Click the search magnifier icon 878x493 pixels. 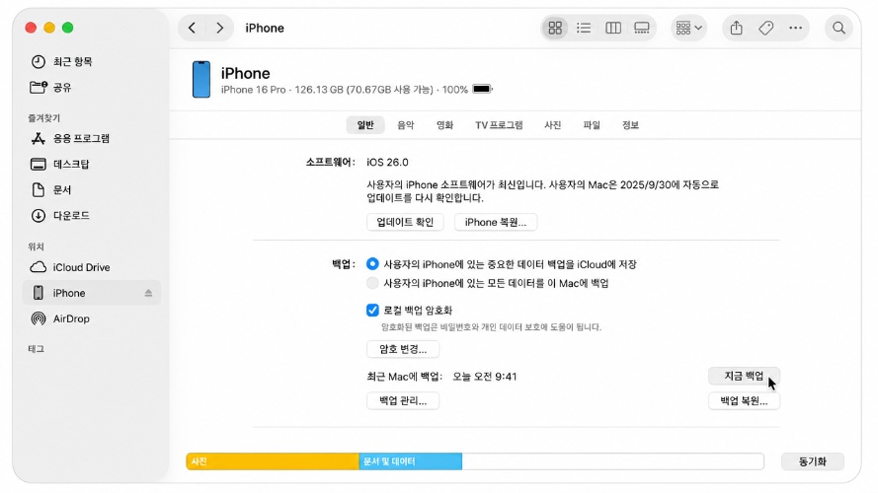pos(838,28)
